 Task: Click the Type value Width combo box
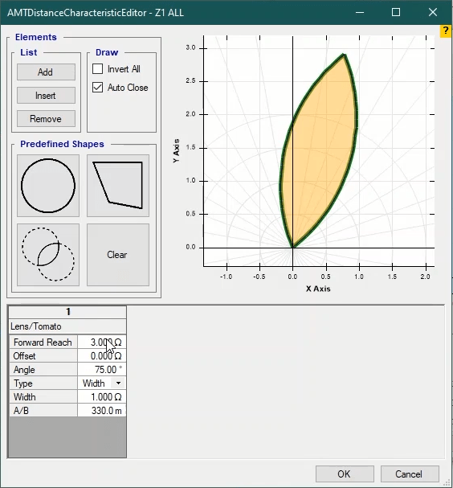(102, 383)
